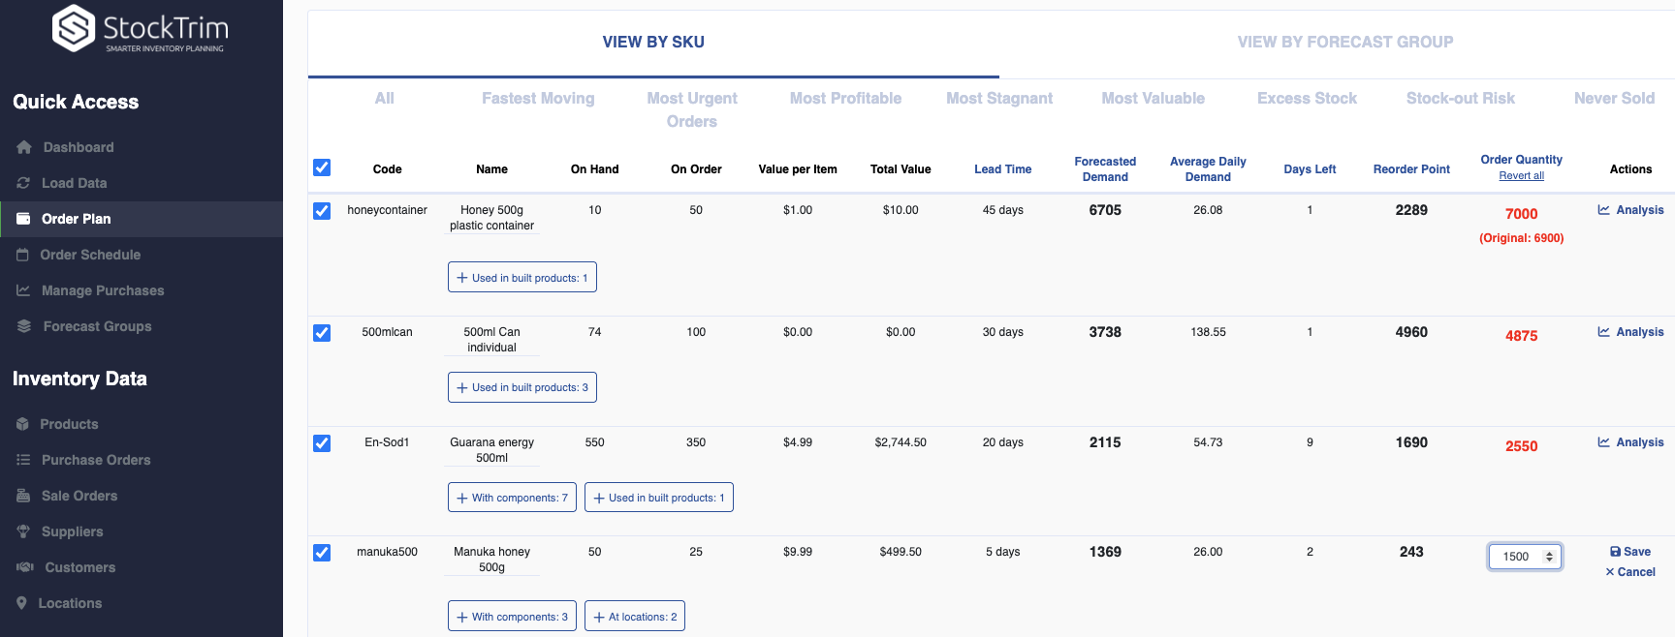Click the Suppliers icon
The height and width of the screenshot is (637, 1675).
(23, 531)
